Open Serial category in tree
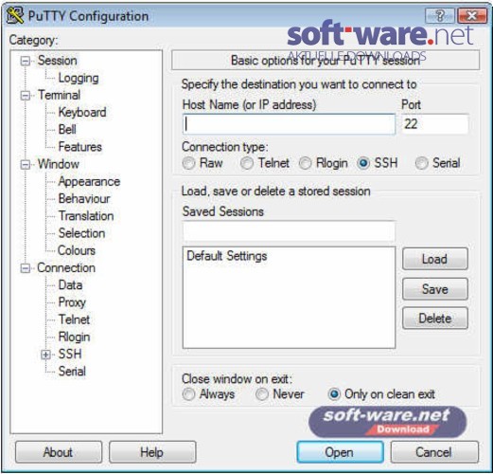Screen dimensions: 493x474 (x=72, y=372)
